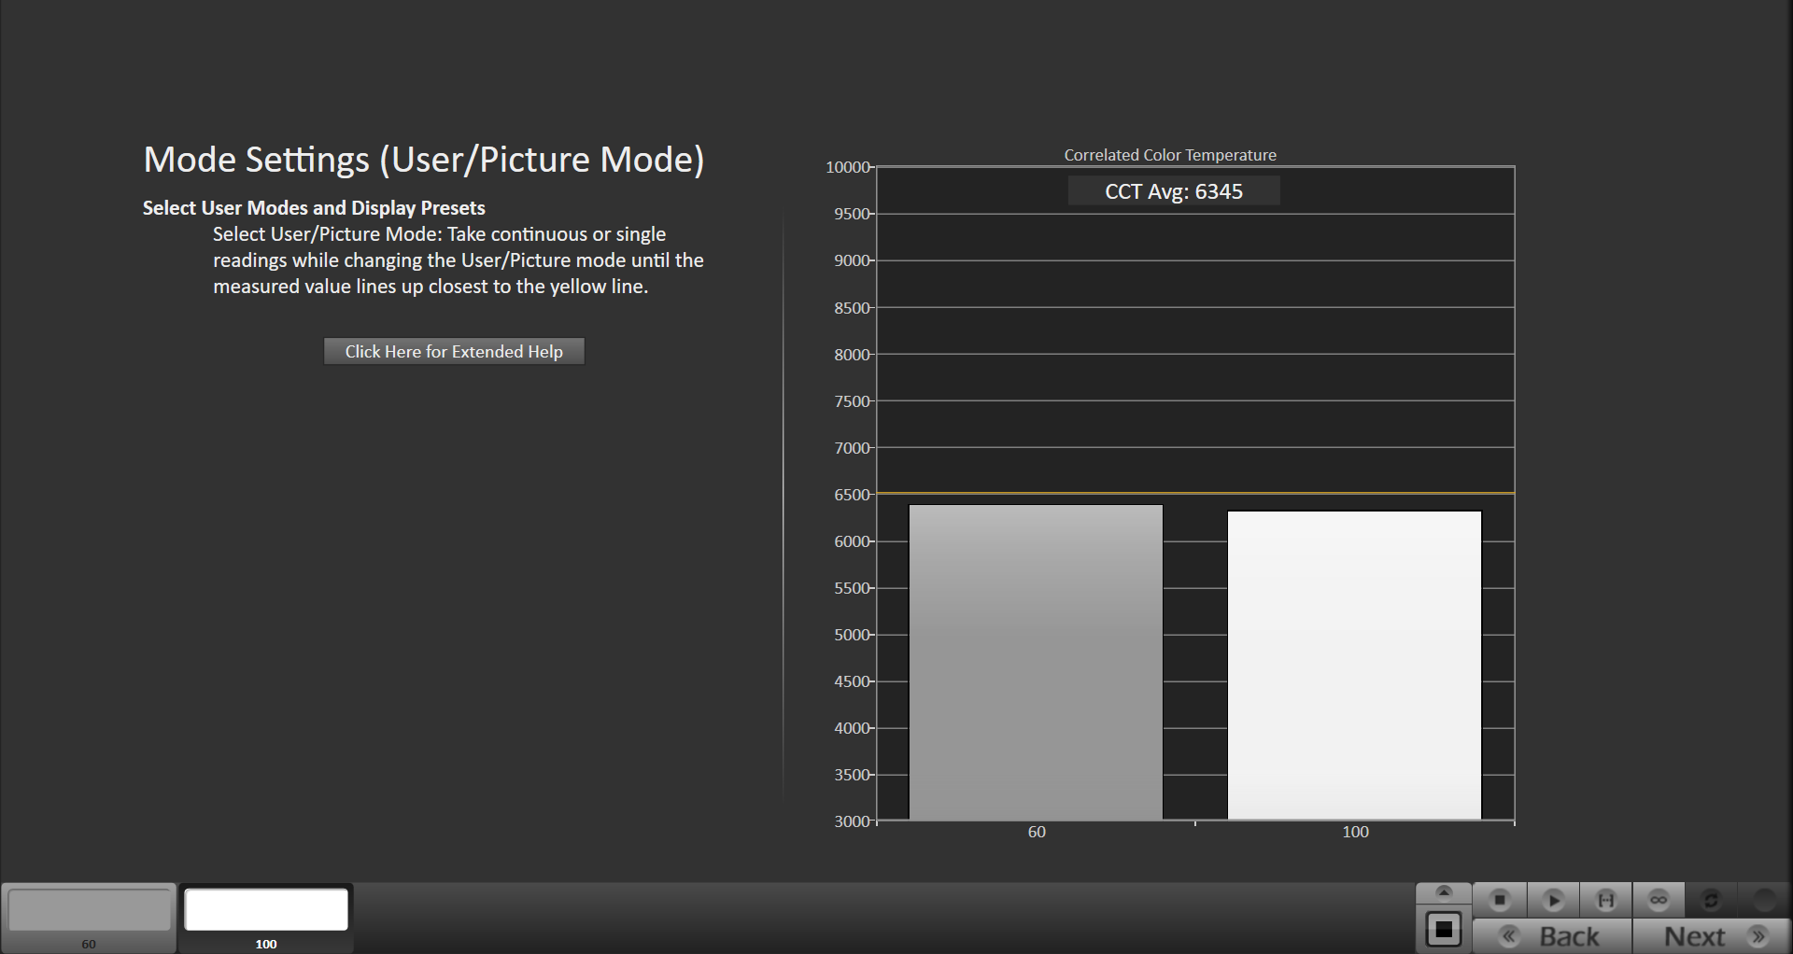This screenshot has width=1793, height=954.
Task: Start continuous reading with infinity icon
Action: 1659,900
